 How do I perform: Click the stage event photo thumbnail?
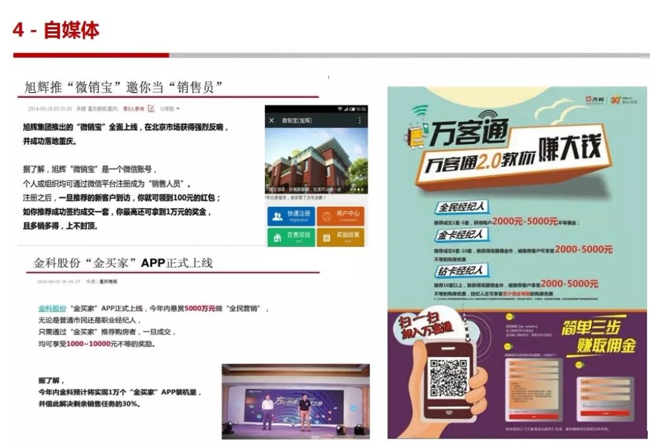pos(296,402)
